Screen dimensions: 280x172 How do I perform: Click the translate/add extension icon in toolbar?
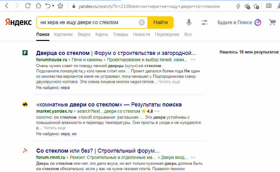(247, 7)
